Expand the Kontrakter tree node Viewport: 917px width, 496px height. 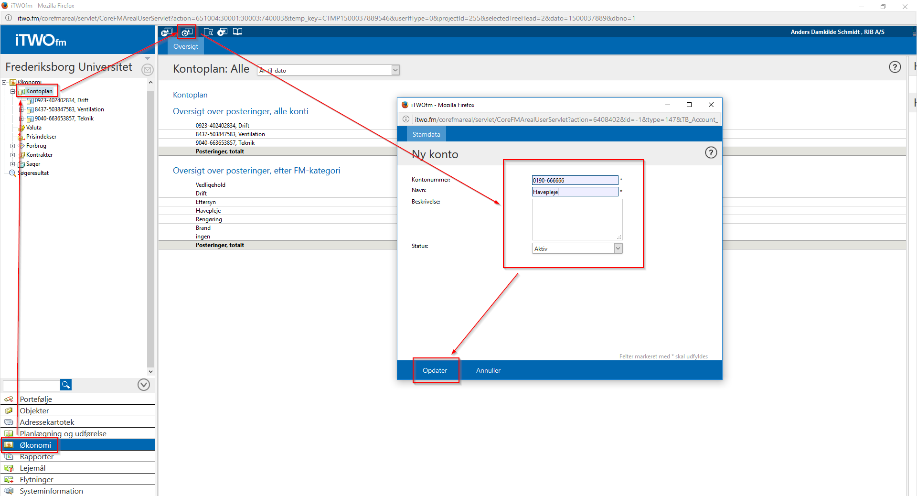coord(13,155)
